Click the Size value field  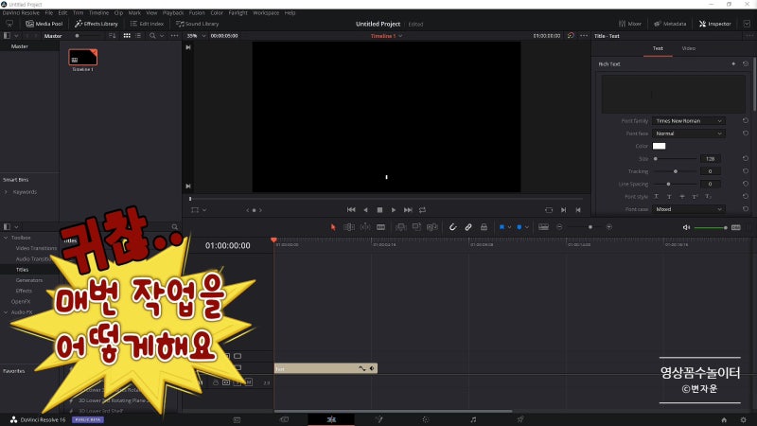(x=711, y=158)
